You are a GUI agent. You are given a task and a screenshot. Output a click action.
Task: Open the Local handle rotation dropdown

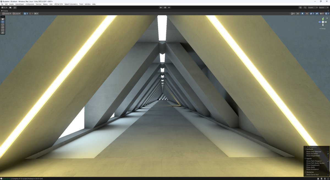pyautogui.click(x=16, y=14)
